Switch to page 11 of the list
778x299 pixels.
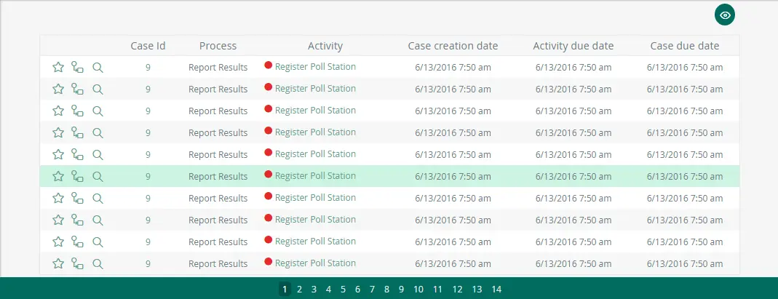click(437, 289)
